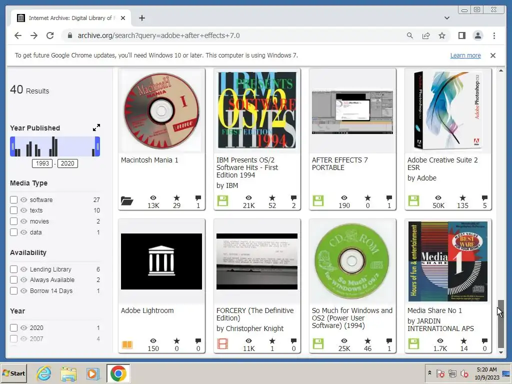Click floppy software icon on IBM OS/2 card
Viewport: 512px width, 384px height.
(222, 201)
